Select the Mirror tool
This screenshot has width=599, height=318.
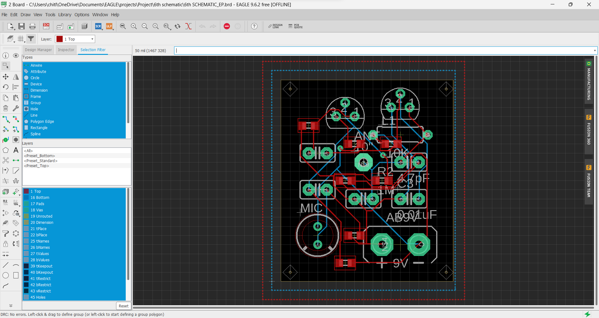16,77
